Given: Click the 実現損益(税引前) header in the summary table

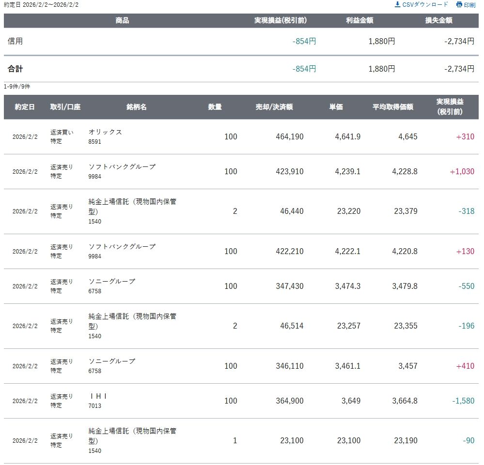Looking at the screenshot, I should (x=281, y=21).
